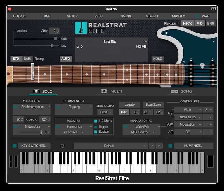Viewport: 224px width, 191px height.
Task: Click the Bass Zone button
Action: pyautogui.click(x=153, y=105)
